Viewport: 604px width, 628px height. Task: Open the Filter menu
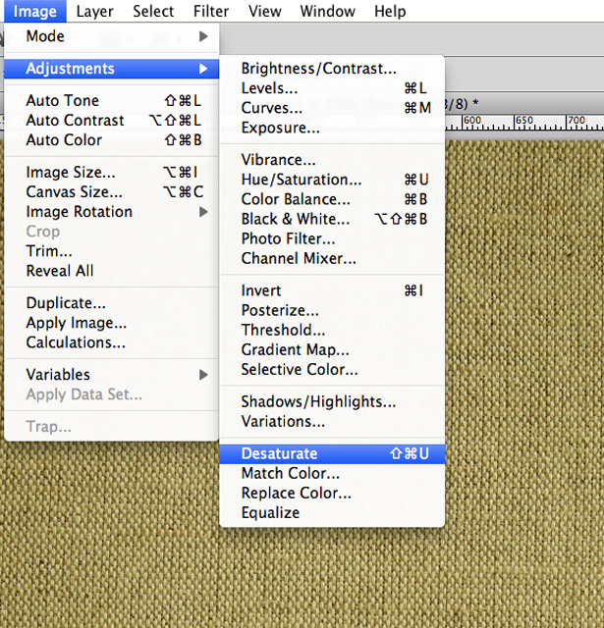(211, 11)
